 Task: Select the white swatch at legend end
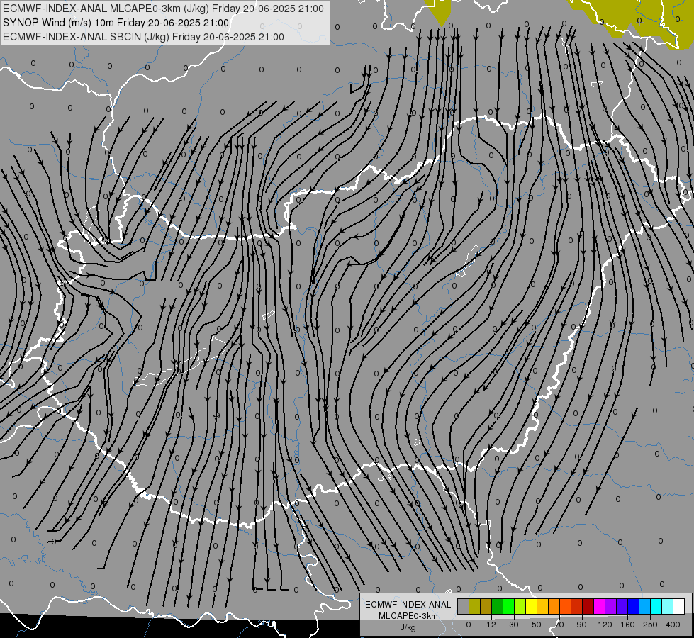coord(679,607)
